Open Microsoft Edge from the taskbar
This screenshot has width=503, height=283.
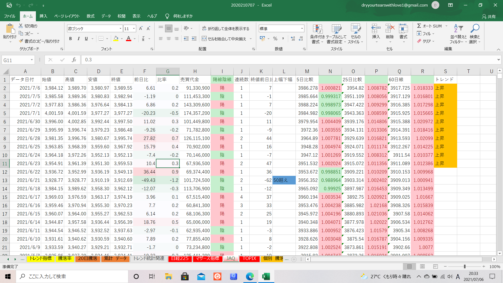[250, 276]
